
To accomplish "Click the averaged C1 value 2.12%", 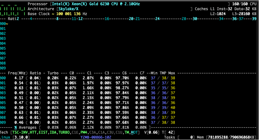I will pos(88,128).
